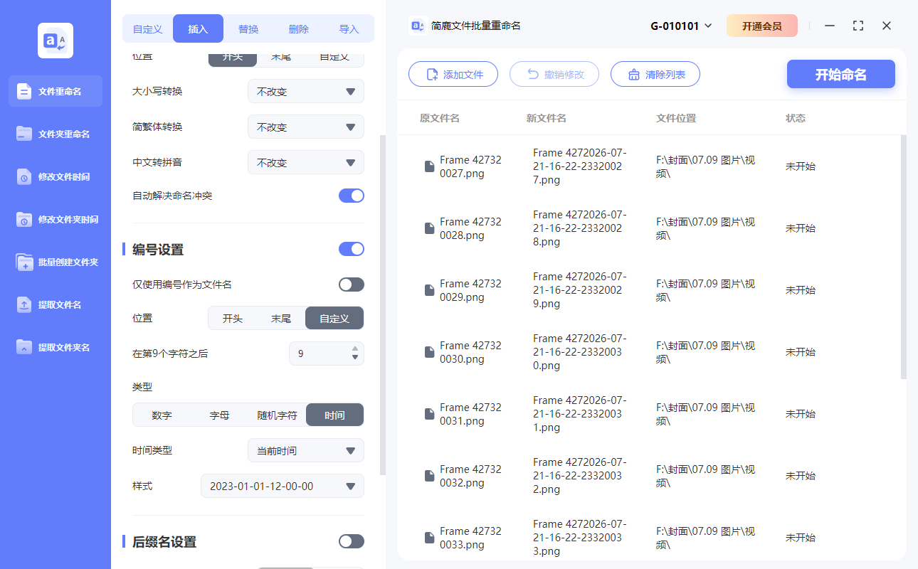
Task: Enable 仅使用编号作为文件名 switch
Action: pos(352,284)
